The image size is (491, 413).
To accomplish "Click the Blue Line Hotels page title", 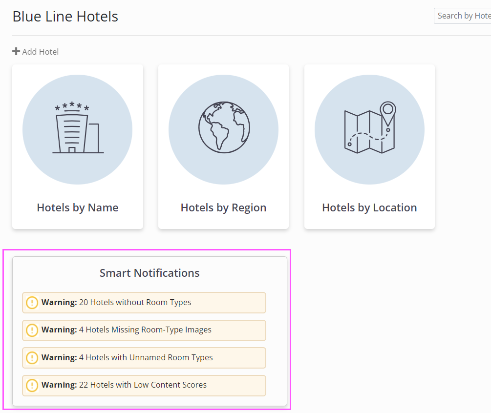I will click(x=65, y=16).
